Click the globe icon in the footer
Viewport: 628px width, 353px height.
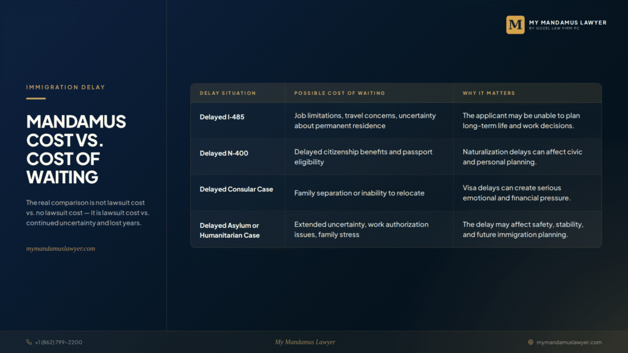[x=530, y=342]
